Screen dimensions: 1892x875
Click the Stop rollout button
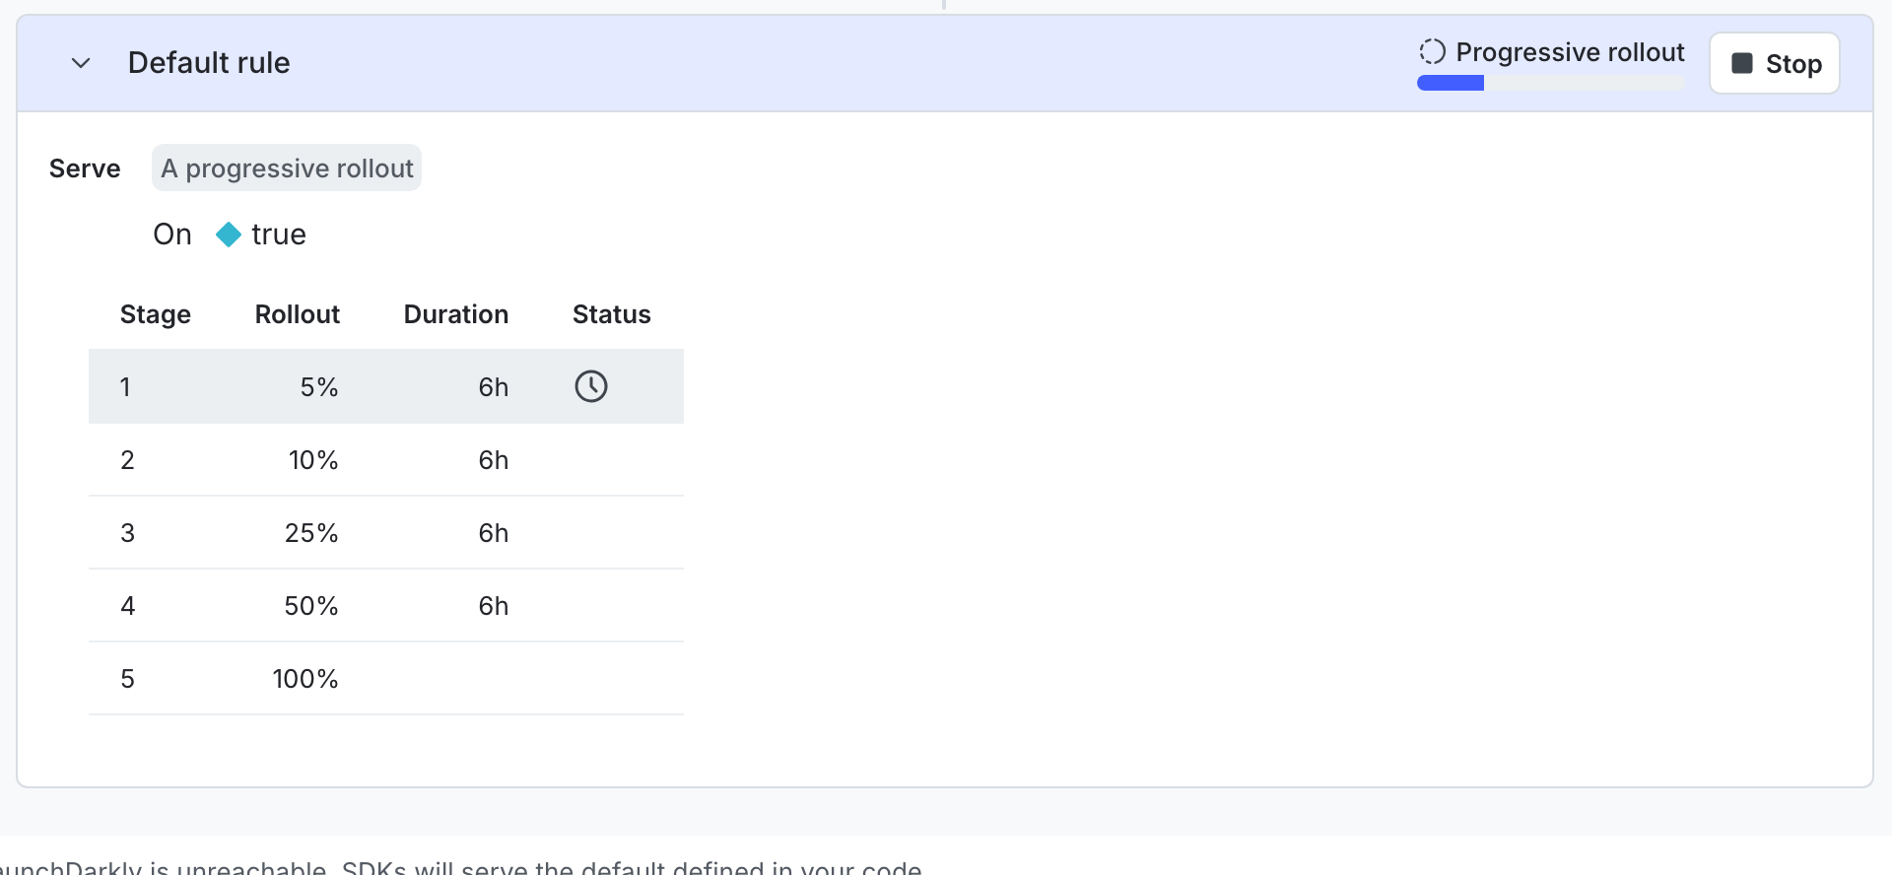pyautogui.click(x=1774, y=64)
